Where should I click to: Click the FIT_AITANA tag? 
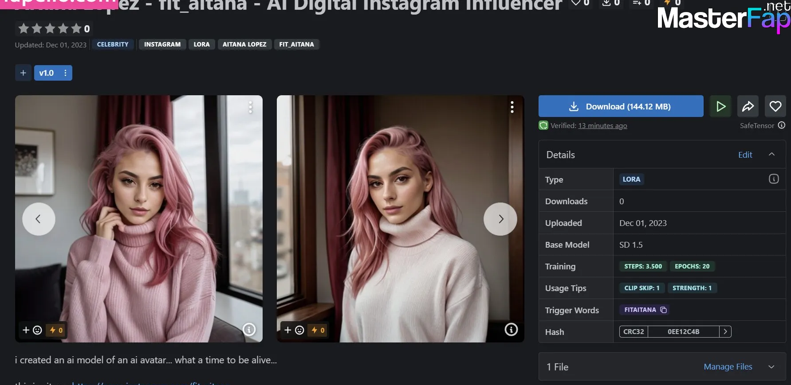[x=296, y=44]
